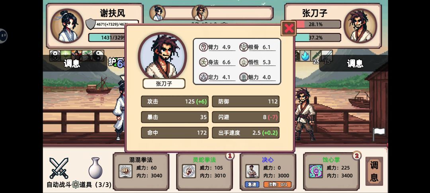Tap the 调息 button at bottom right
This screenshot has width=430, height=193.
[x=374, y=172]
